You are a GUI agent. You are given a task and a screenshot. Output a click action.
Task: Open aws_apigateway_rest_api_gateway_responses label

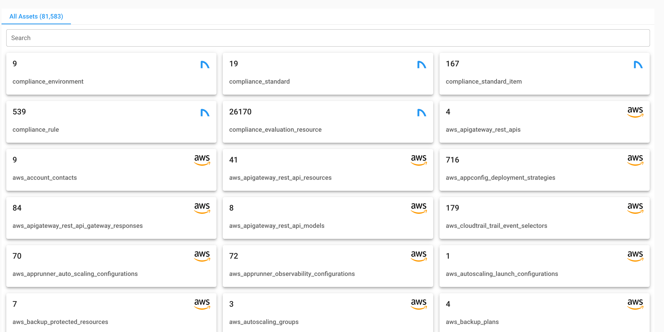click(77, 226)
